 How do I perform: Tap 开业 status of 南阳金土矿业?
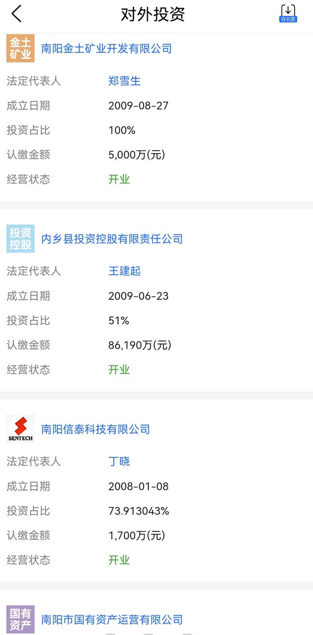tap(119, 179)
